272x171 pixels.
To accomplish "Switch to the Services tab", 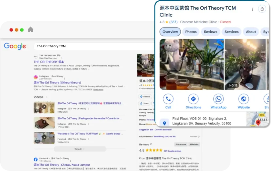I will click(231, 32).
